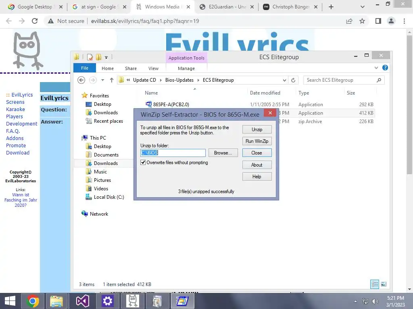Open the Karaoke link on EvilLyrics site
The width and height of the screenshot is (413, 309).
[x=15, y=109]
